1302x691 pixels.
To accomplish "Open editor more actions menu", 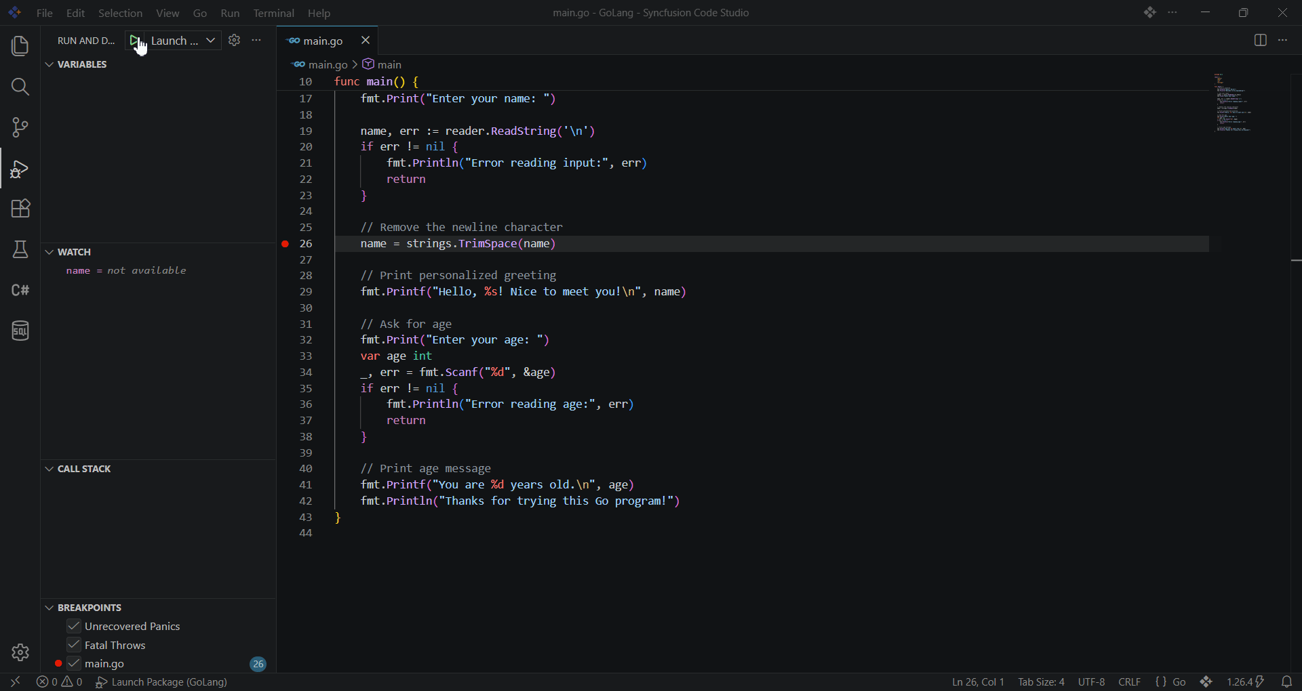I will coord(1283,41).
